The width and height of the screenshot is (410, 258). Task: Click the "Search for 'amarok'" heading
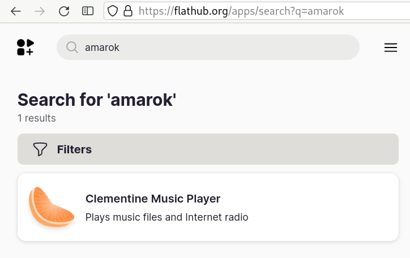[x=97, y=100]
